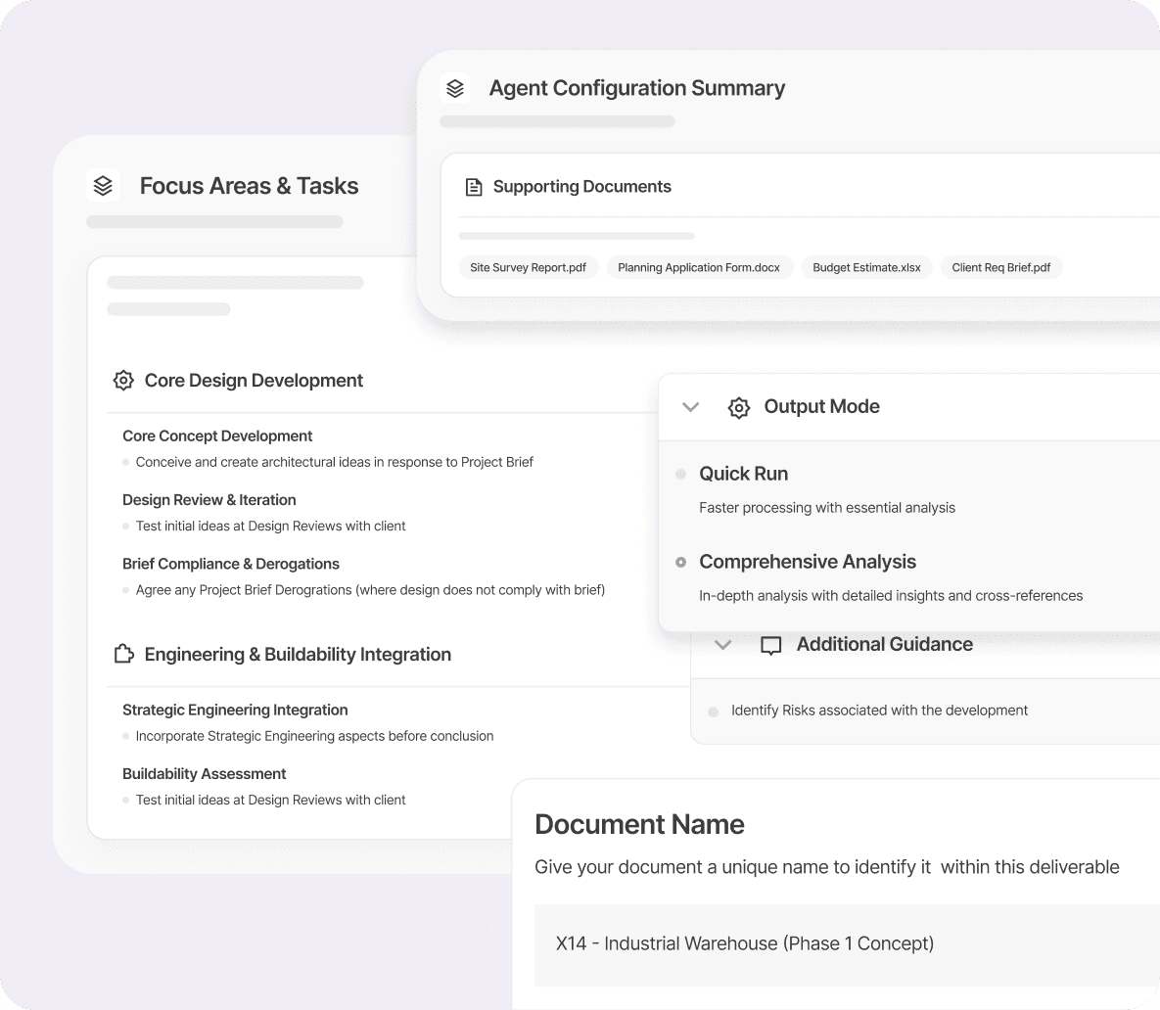This screenshot has width=1160, height=1010.
Task: Click the gear icon beside Core Design Development
Action: (x=123, y=380)
